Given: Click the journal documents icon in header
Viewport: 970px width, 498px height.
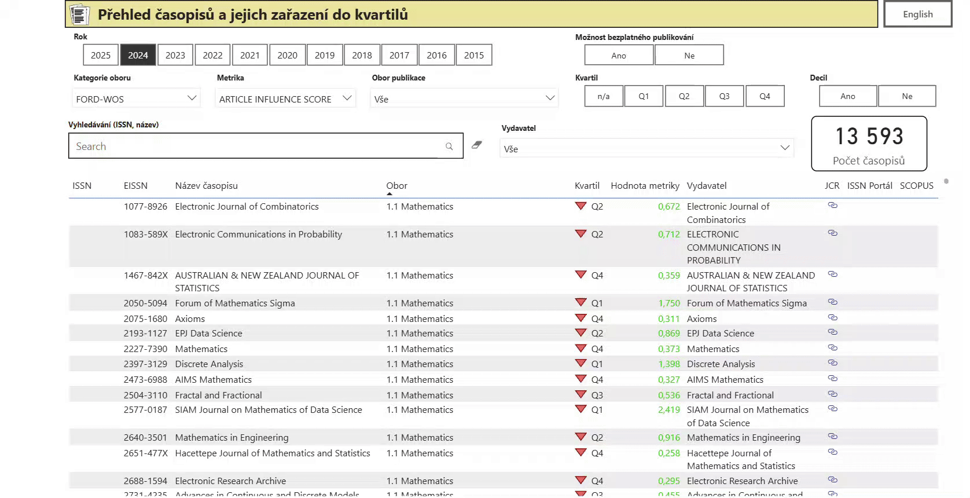Looking at the screenshot, I should [x=80, y=14].
